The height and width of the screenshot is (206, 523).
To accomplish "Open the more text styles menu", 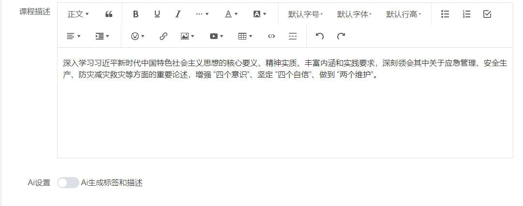I will point(202,14).
